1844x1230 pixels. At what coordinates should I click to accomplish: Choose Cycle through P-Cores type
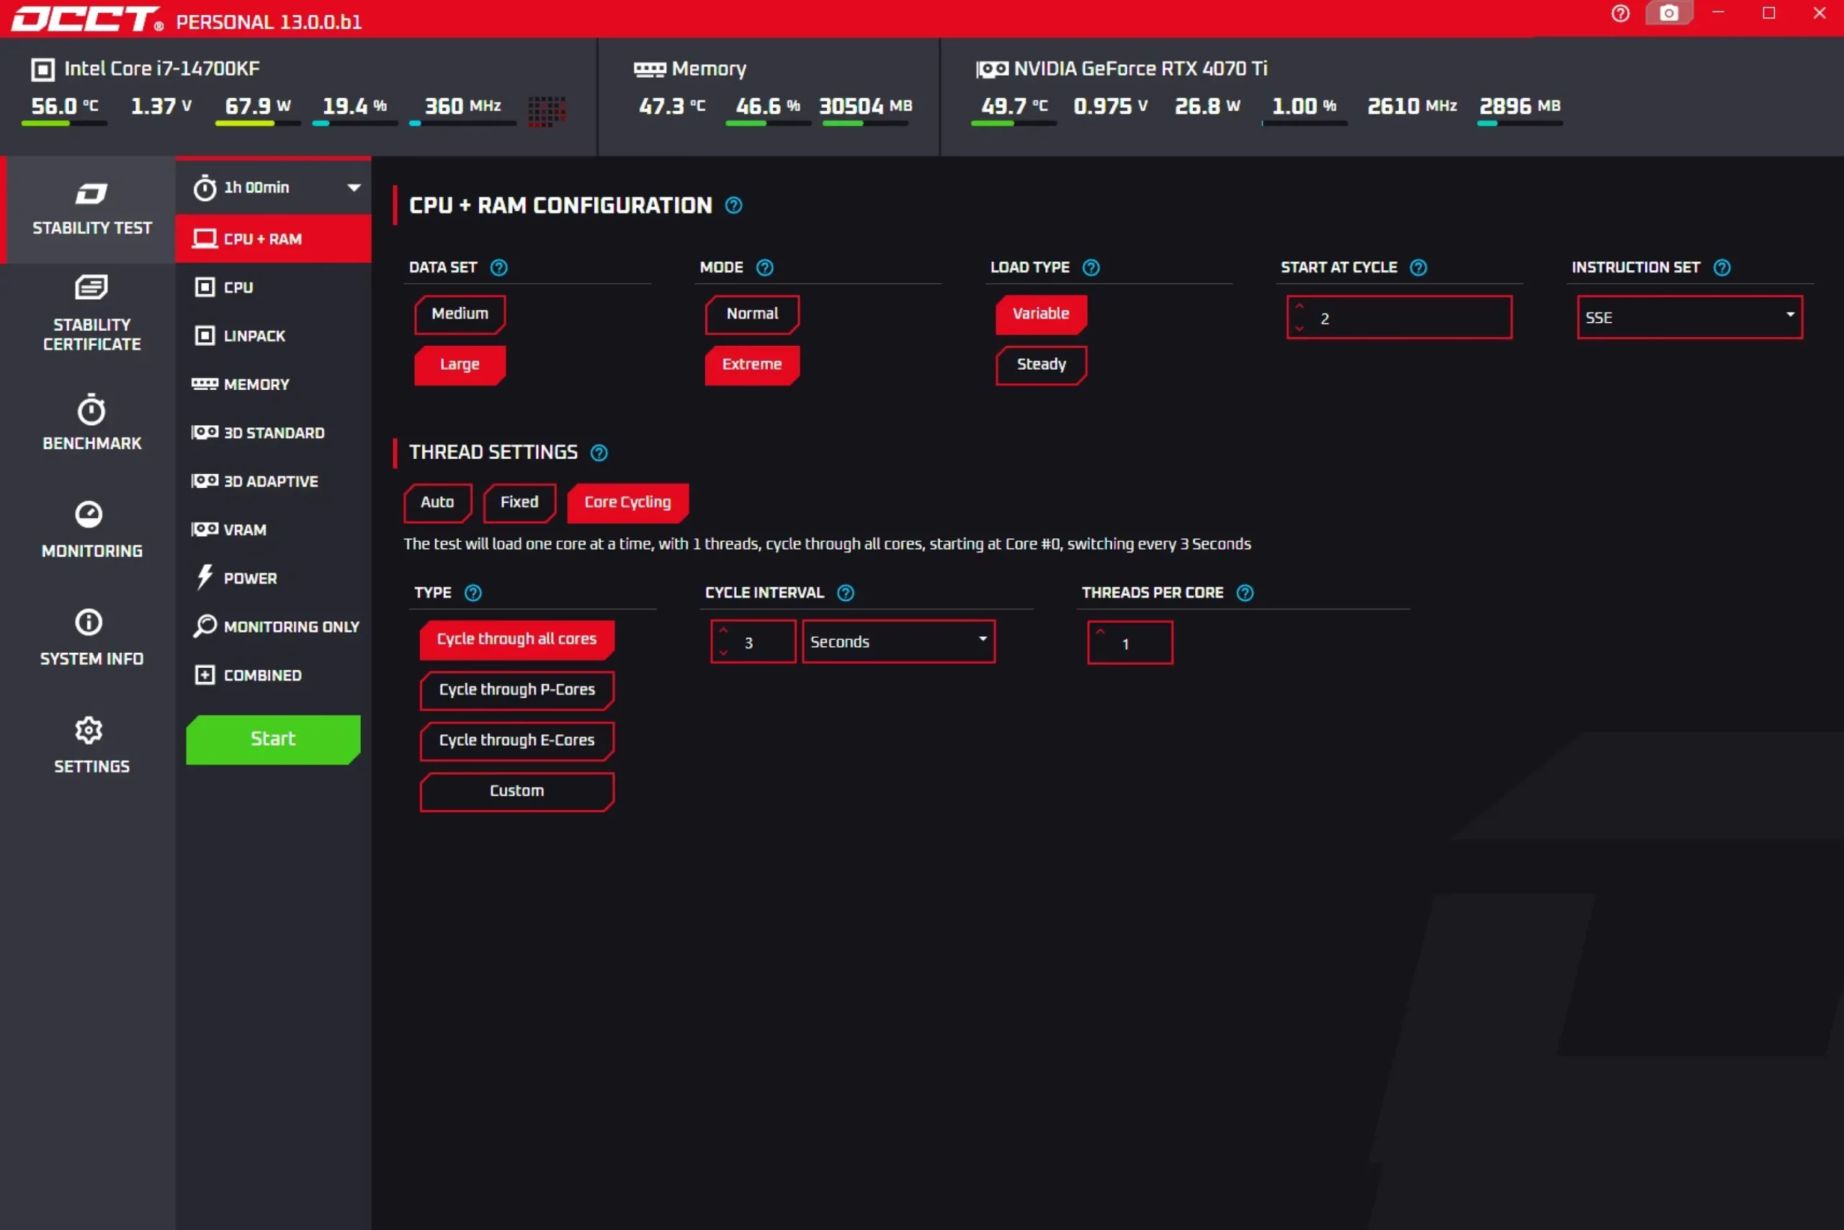click(516, 690)
